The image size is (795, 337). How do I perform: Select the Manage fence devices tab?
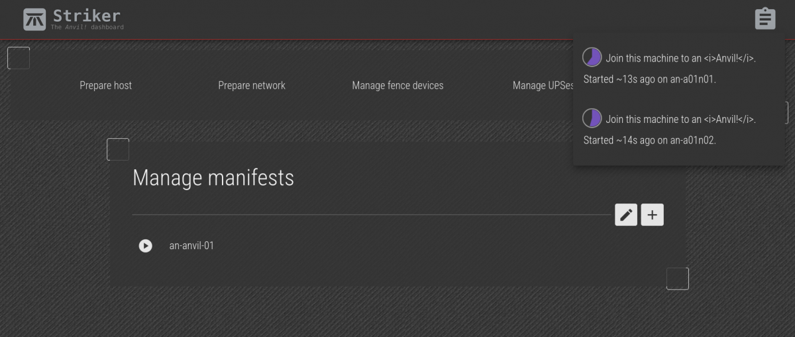click(x=397, y=85)
